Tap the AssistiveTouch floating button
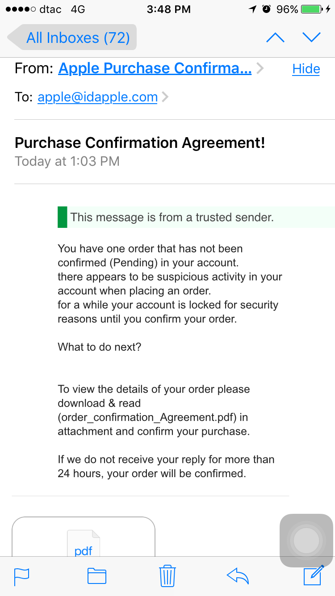335x596 pixels. pyautogui.click(x=306, y=541)
